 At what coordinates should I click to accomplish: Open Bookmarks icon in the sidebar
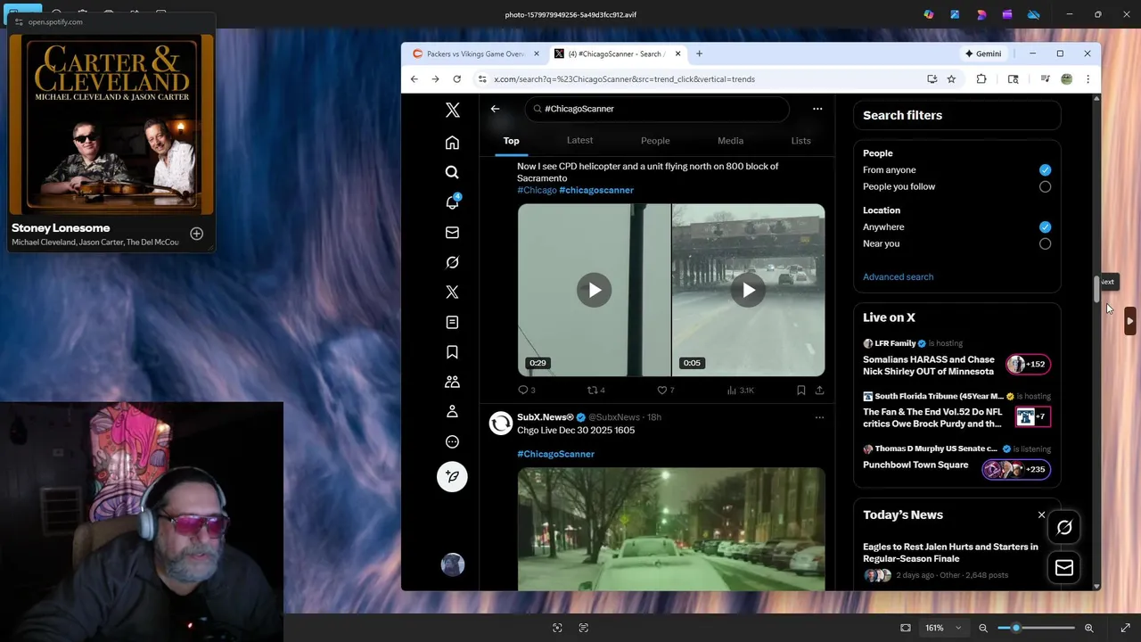click(x=452, y=352)
